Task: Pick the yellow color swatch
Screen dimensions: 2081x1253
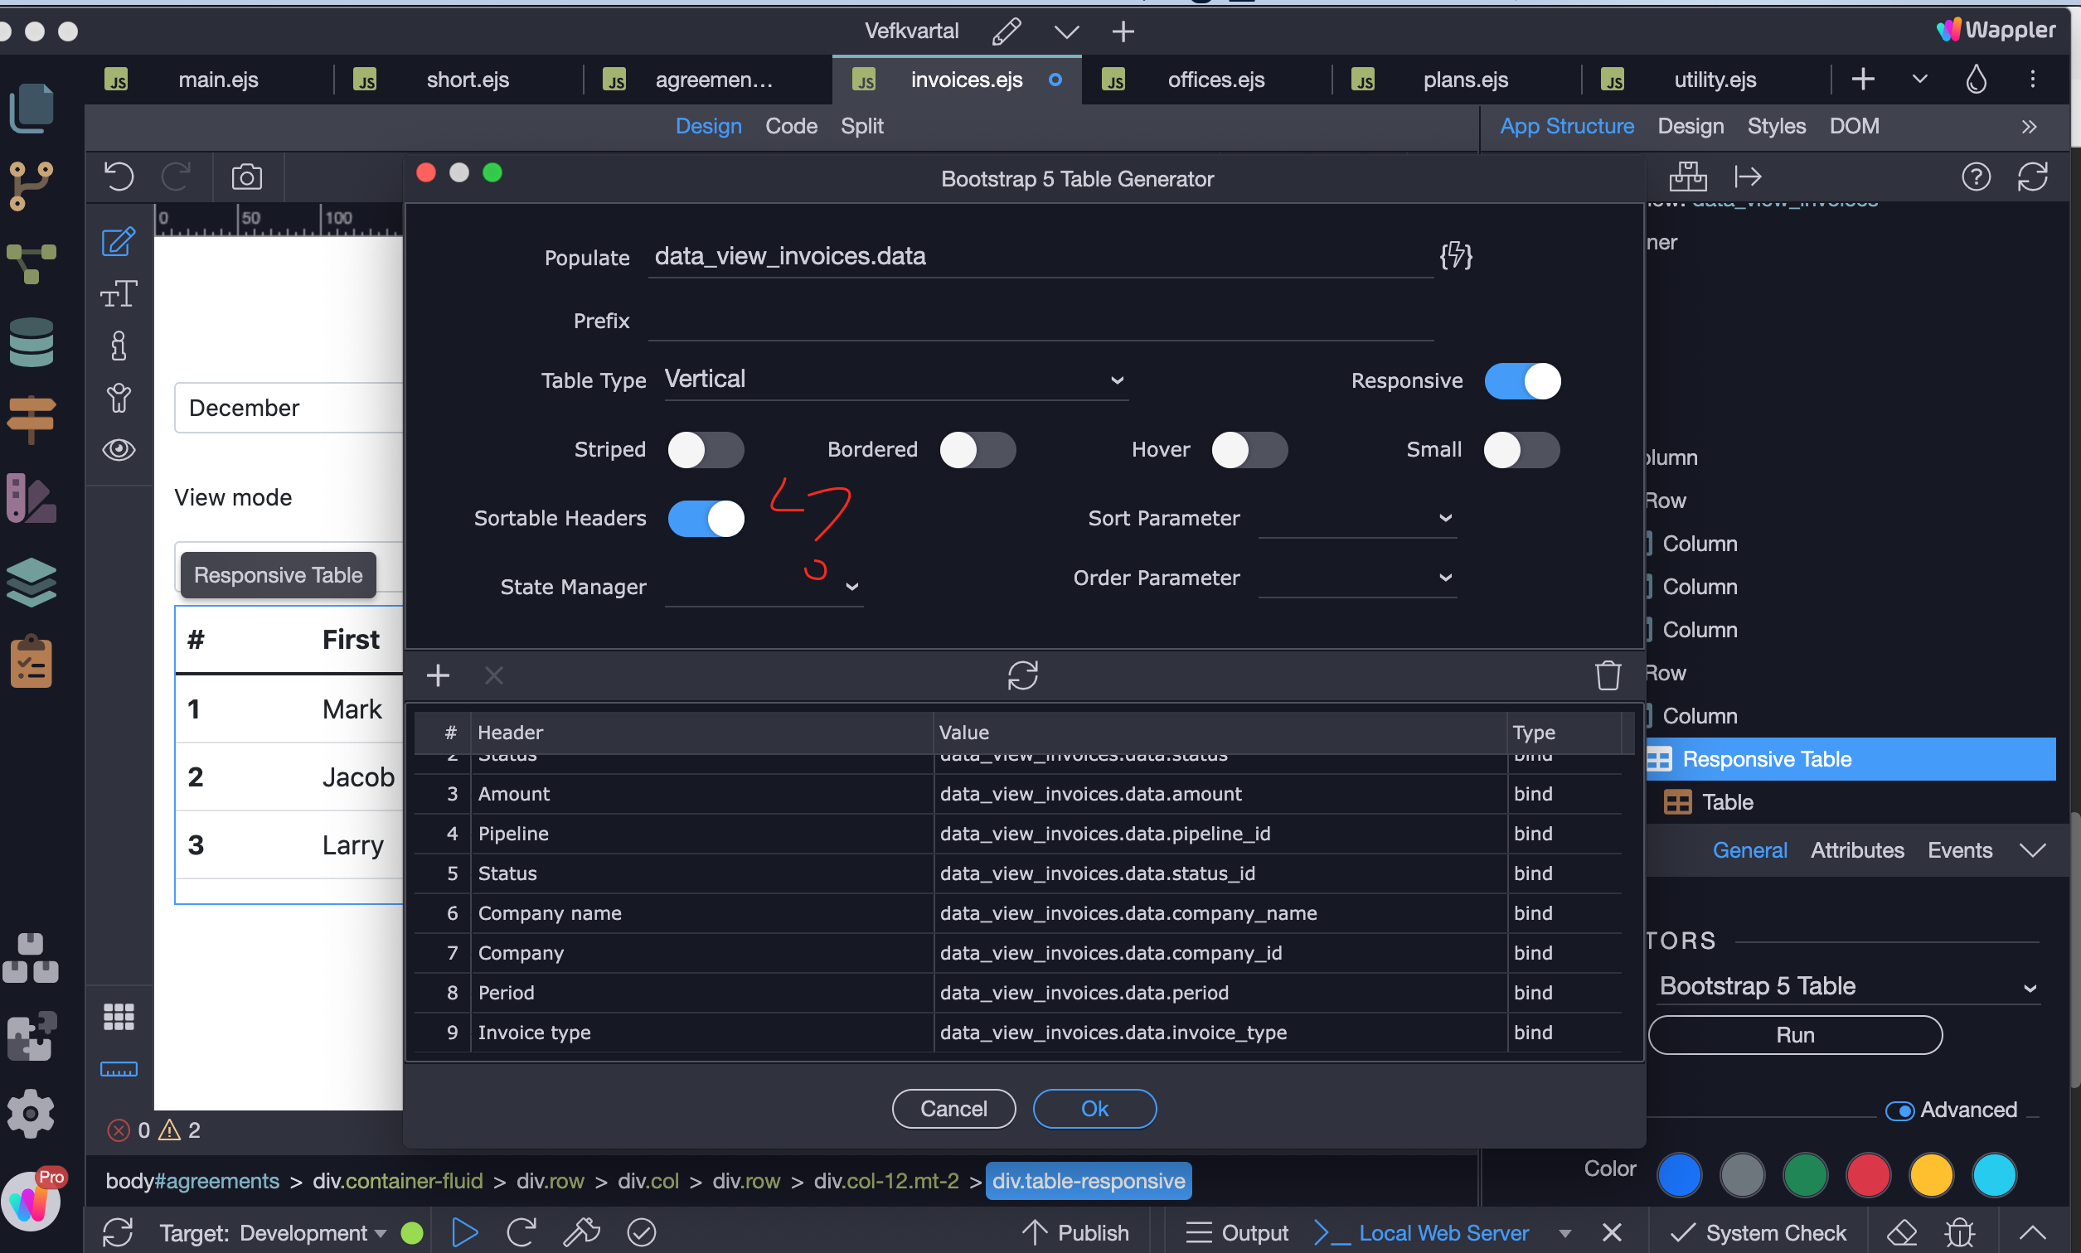Action: pyautogui.click(x=1931, y=1175)
